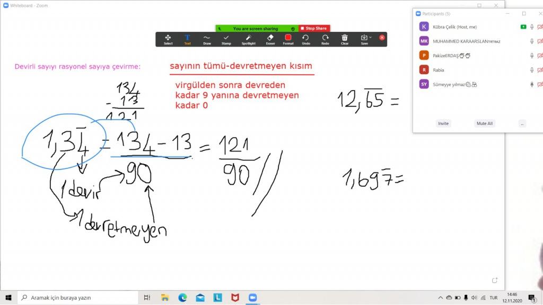Expand the Save dropdown arrow
This screenshot has height=305, width=543.
370,38
